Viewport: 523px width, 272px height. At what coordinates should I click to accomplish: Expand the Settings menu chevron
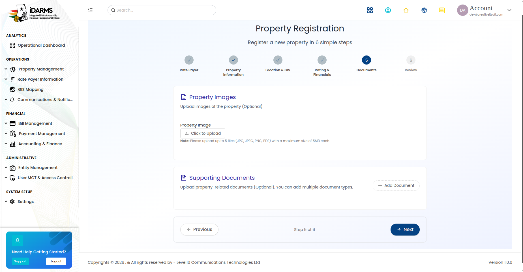pos(6,201)
